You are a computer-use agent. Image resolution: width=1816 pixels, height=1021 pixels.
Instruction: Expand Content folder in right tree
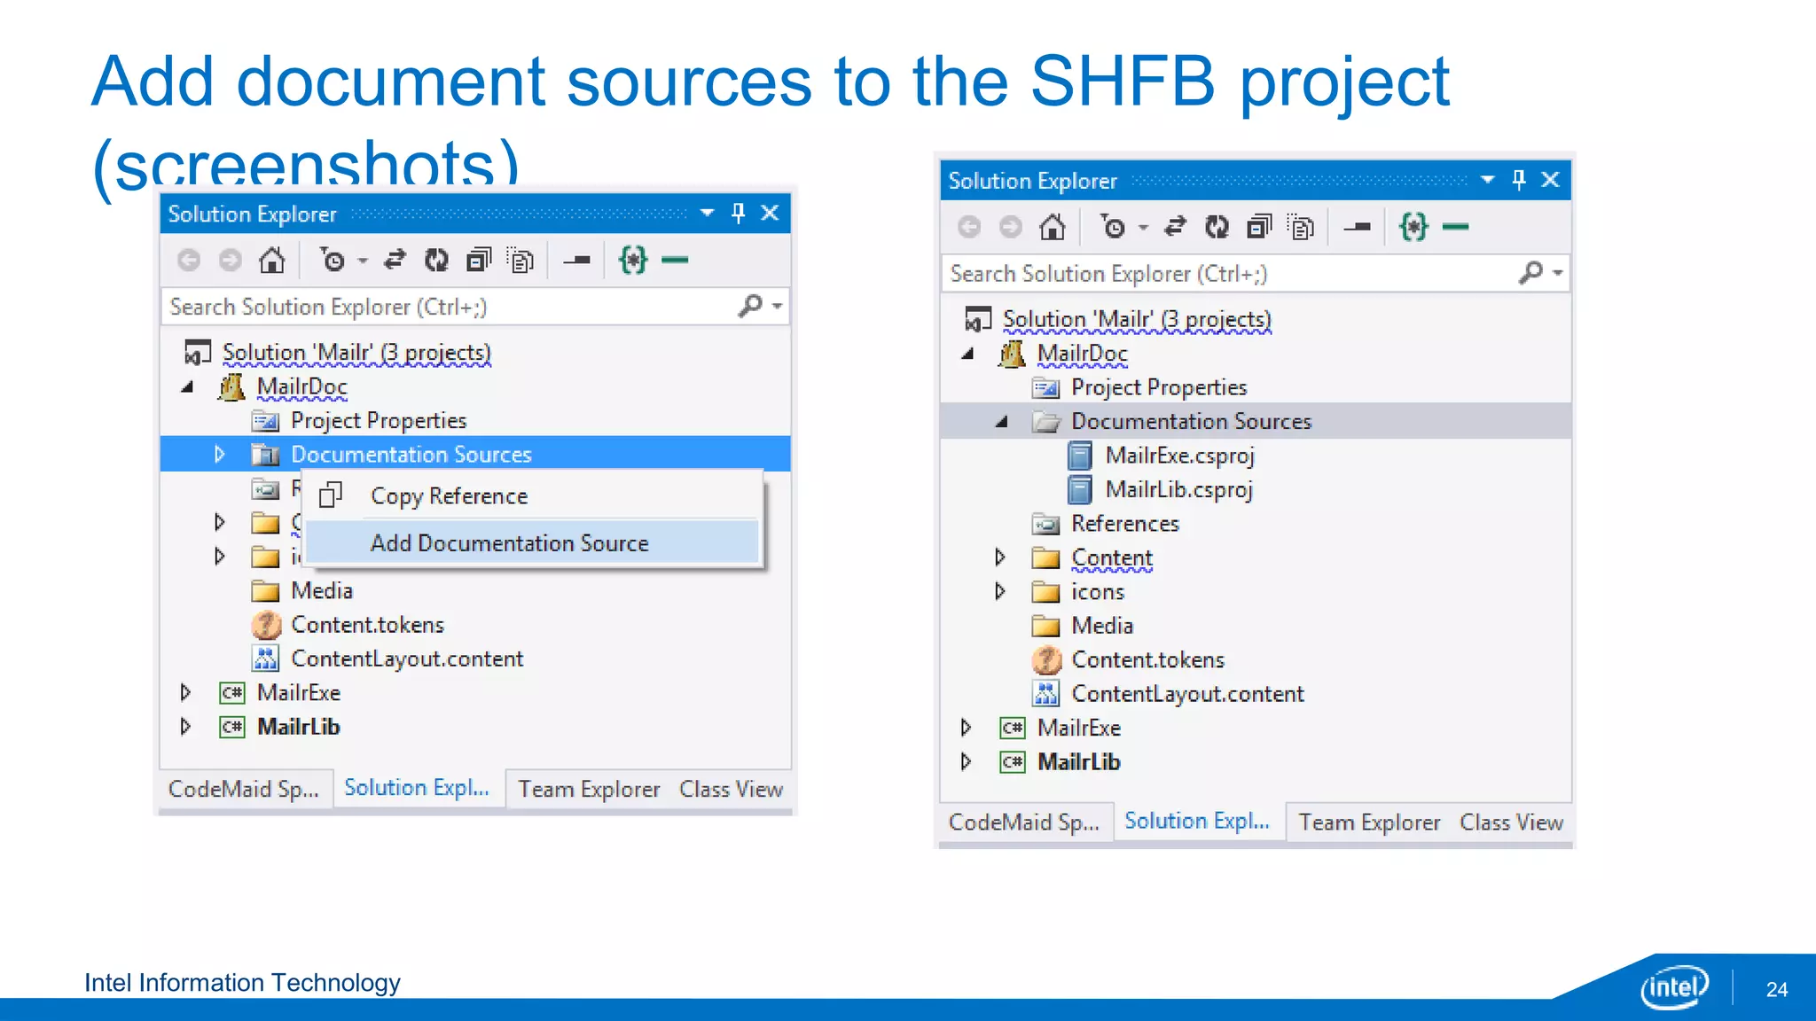(999, 557)
